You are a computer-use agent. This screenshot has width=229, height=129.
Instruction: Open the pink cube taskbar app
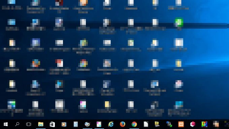[x=193, y=124]
